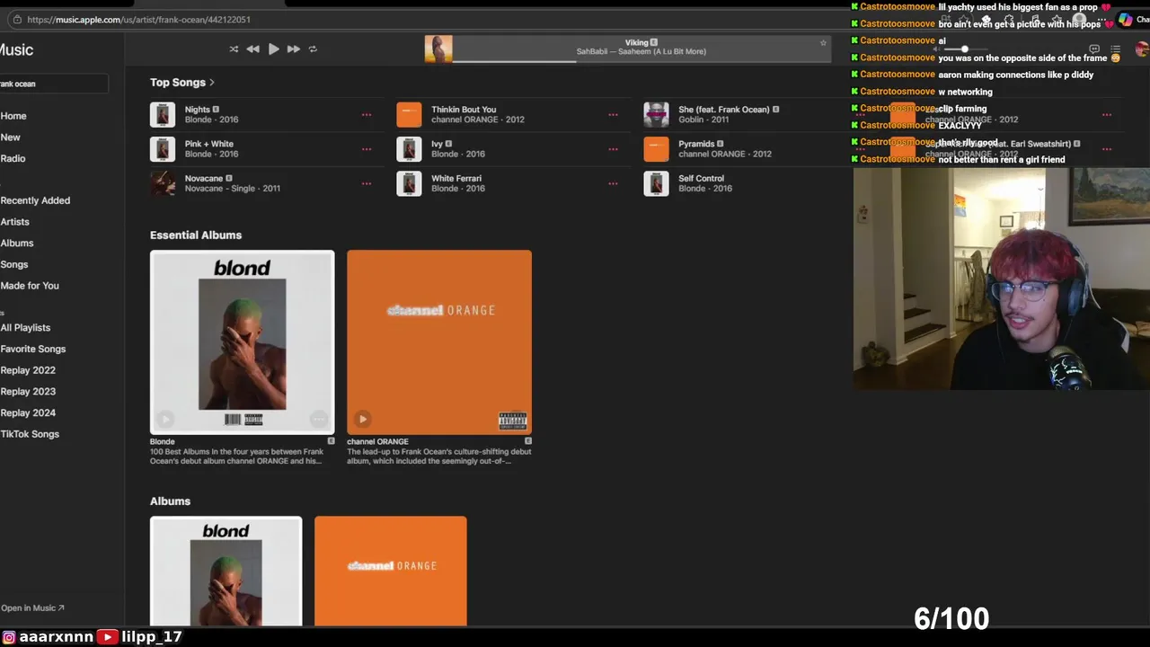Viewport: 1150px width, 647px height.
Task: Open more options for White Ferrari
Action: coord(613,183)
